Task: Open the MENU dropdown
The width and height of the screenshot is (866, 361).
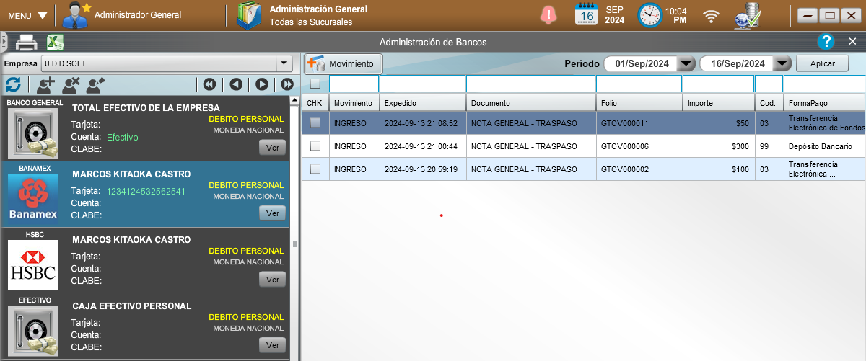Action: (27, 16)
